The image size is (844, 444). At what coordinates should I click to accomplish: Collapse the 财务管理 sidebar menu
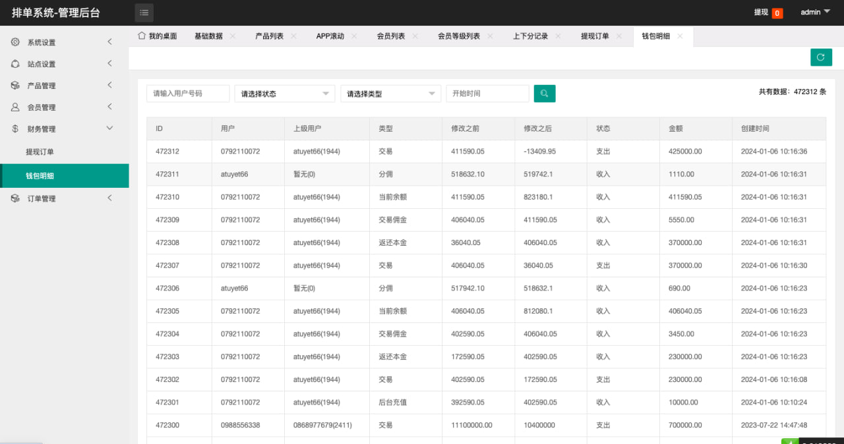click(x=109, y=128)
